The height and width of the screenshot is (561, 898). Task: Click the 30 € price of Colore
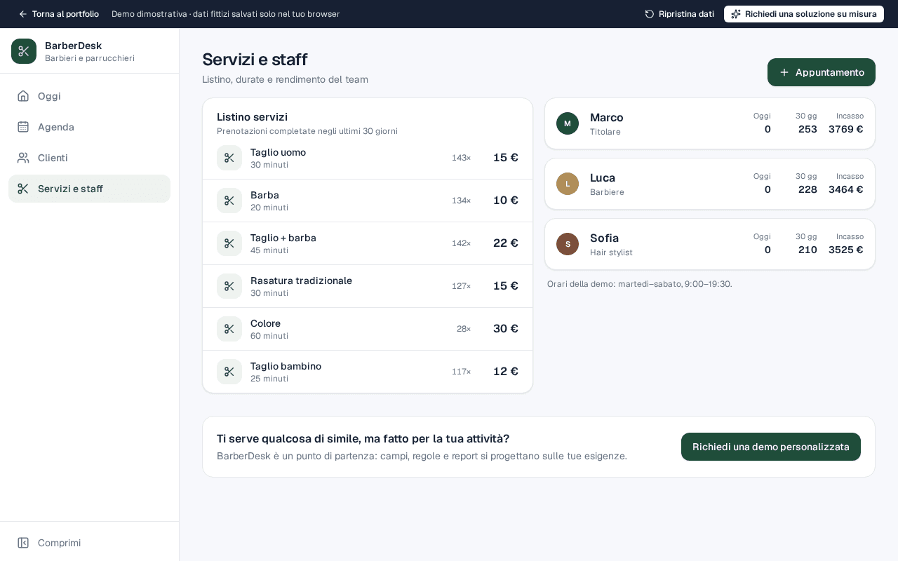coord(506,328)
